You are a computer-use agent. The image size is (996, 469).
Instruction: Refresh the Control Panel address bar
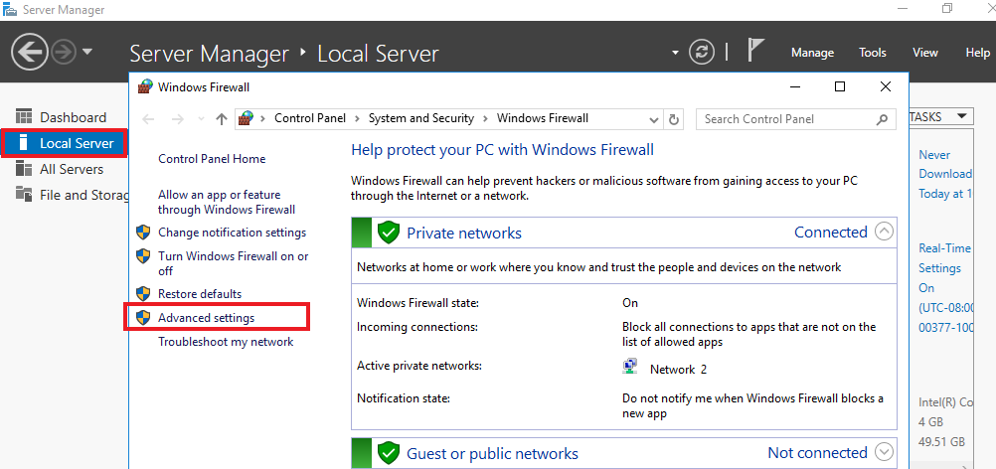point(675,119)
